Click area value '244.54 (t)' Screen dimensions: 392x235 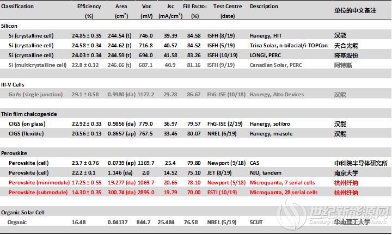point(119,36)
